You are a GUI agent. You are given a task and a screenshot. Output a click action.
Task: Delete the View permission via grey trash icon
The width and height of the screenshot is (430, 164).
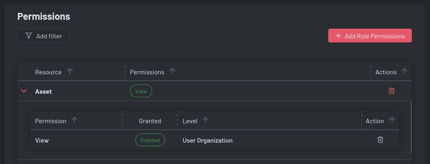tap(380, 140)
